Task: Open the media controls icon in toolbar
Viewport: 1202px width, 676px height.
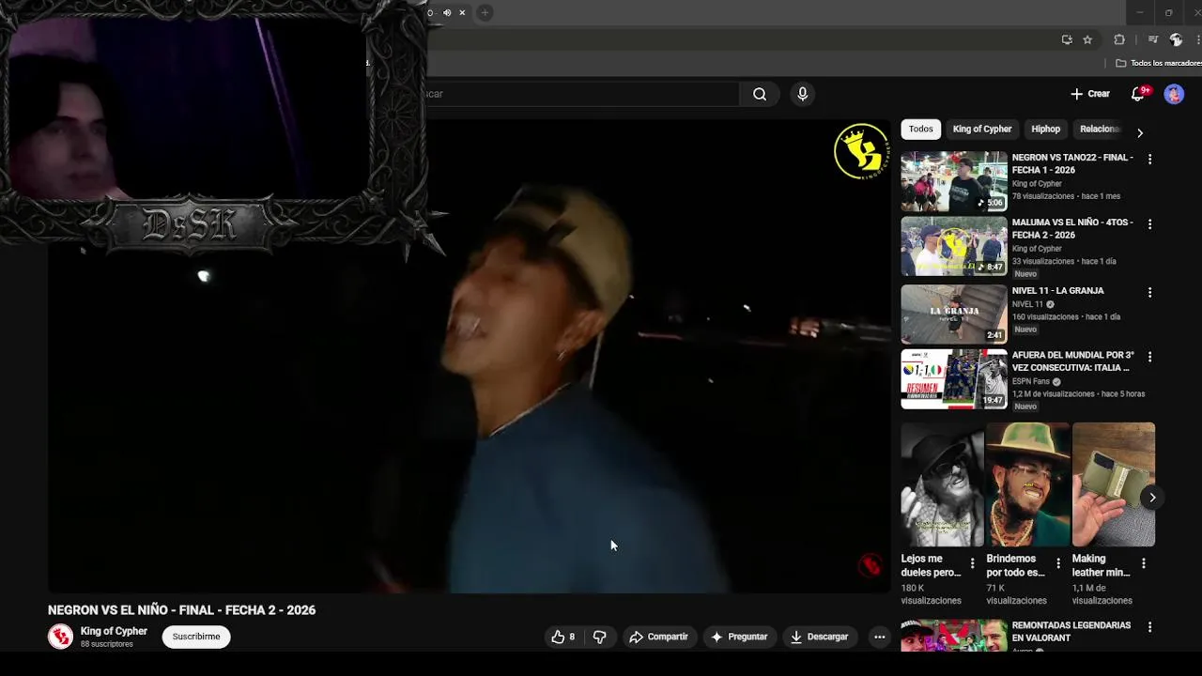Action: click(x=1153, y=39)
